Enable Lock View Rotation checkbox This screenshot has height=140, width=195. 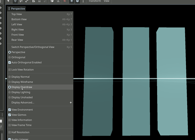(x=40, y=70)
